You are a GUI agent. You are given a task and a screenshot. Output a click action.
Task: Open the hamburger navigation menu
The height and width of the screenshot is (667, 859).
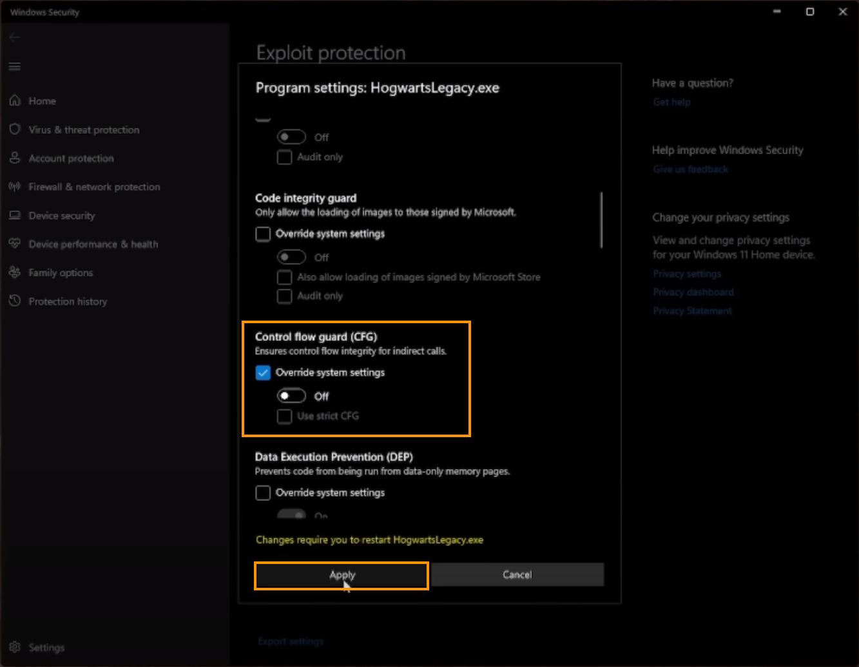[15, 67]
